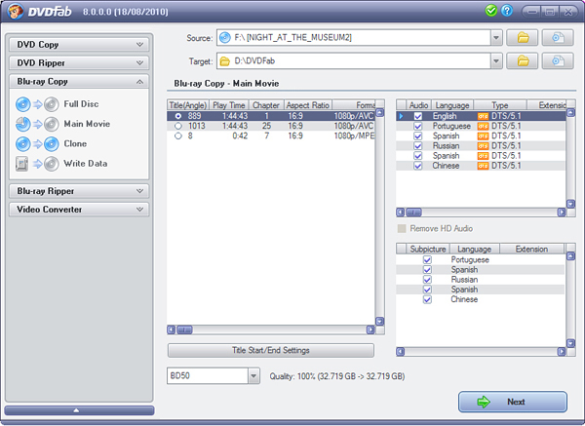Sort titles by Chapter column header
Screen dimensions: 585x426
pos(266,105)
